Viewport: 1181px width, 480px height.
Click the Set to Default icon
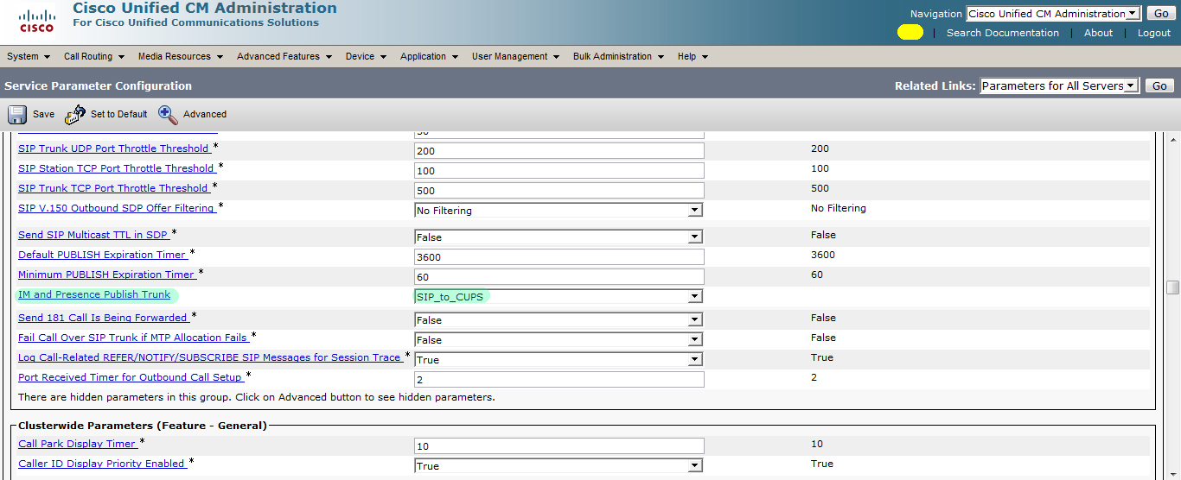[x=75, y=114]
